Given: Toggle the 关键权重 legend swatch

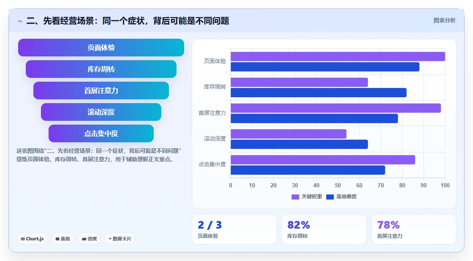Looking at the screenshot, I should point(295,197).
